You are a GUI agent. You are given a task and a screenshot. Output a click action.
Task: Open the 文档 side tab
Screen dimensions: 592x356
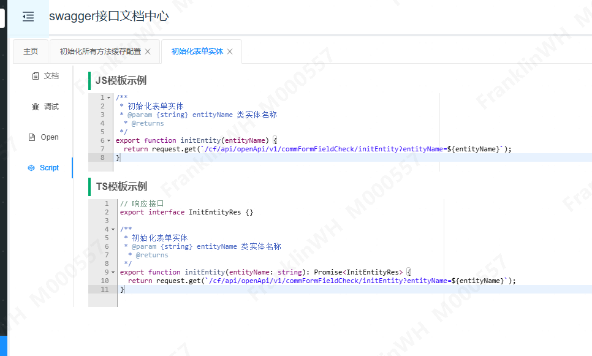[x=45, y=76]
